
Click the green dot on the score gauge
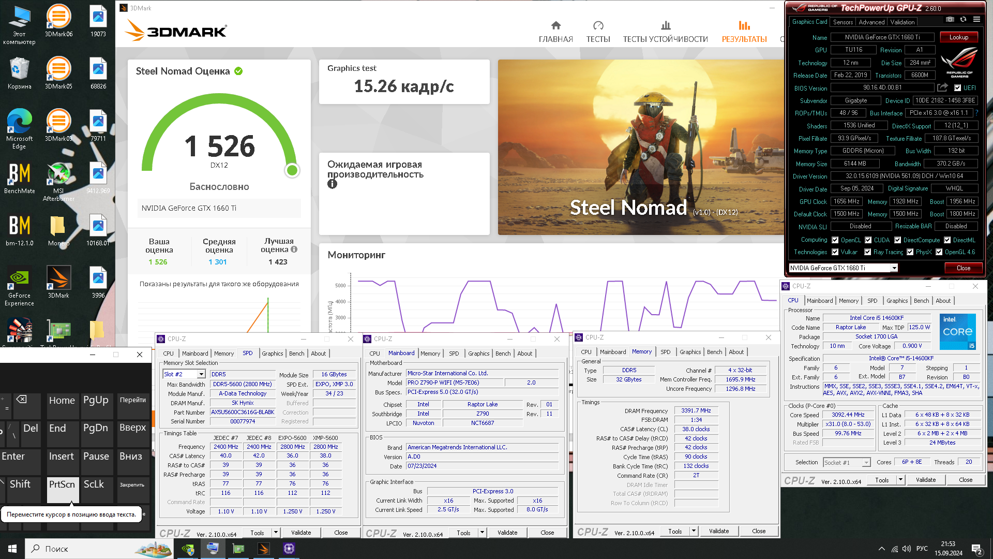click(292, 170)
